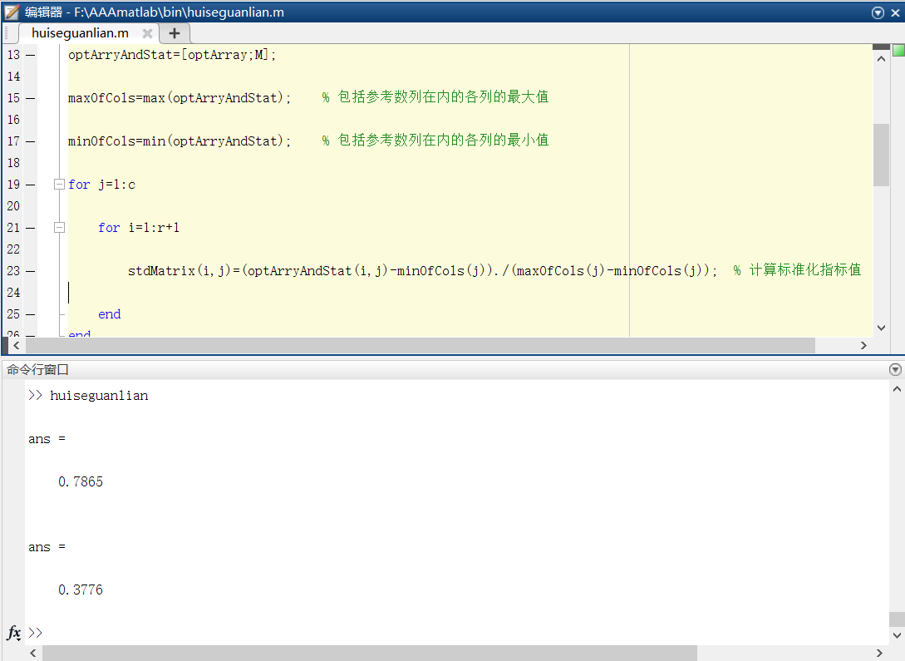Image resolution: width=905 pixels, height=661 pixels.
Task: Toggle breakpoint on line 23
Action: point(31,271)
